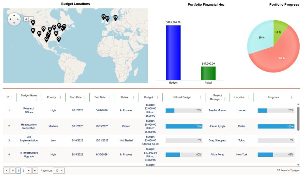
Task: Click the blue Budget bar in chart
Action: point(173,52)
